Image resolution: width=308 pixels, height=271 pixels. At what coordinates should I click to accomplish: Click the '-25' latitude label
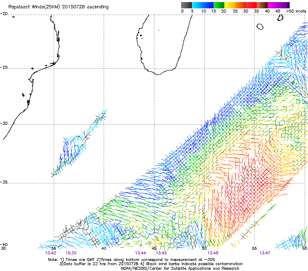(4, 67)
